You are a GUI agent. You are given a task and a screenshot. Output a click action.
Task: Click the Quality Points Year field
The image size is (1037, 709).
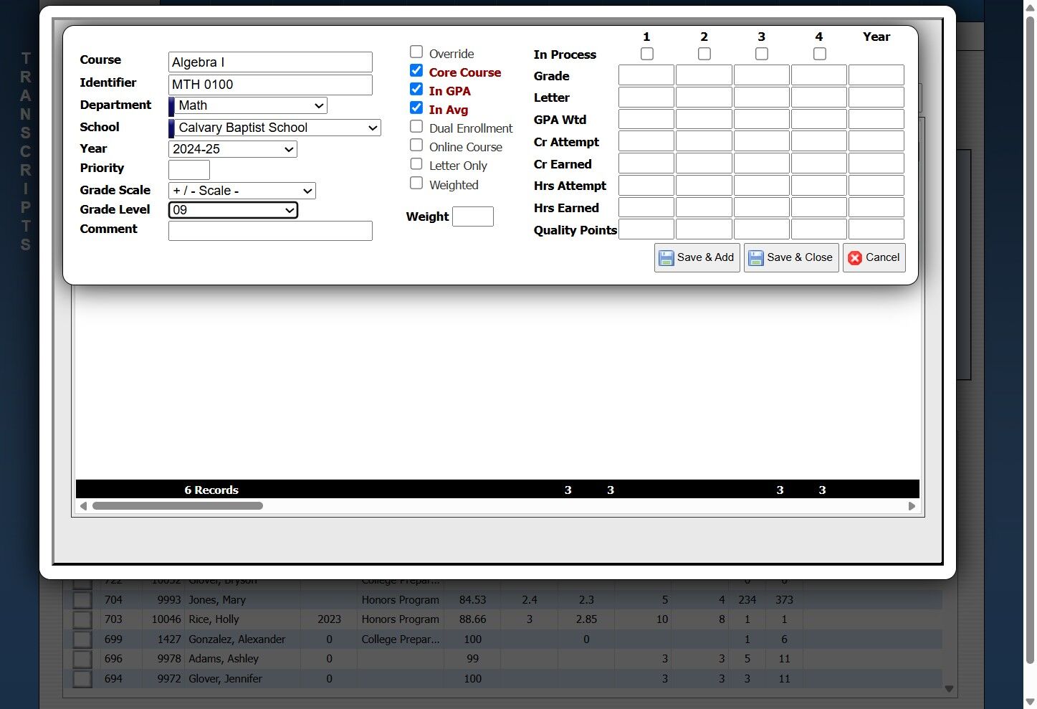[x=876, y=229]
